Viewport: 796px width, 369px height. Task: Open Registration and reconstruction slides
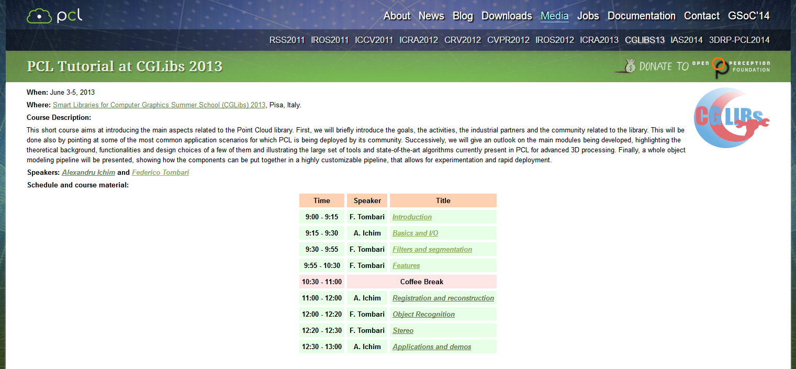click(443, 298)
